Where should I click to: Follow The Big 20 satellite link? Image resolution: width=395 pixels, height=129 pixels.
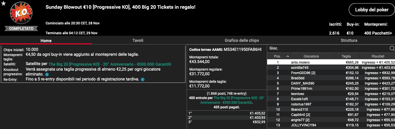point(110,64)
